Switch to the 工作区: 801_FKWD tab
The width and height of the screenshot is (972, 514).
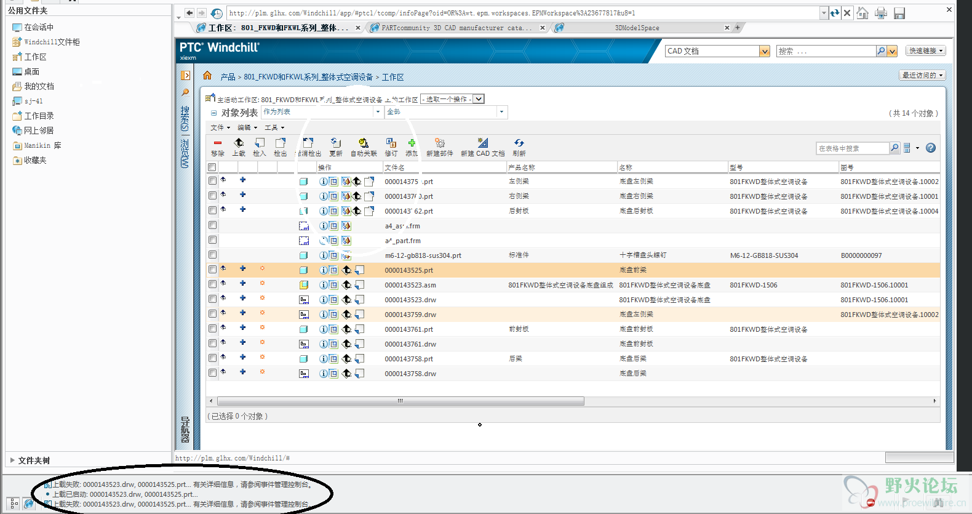[278, 28]
